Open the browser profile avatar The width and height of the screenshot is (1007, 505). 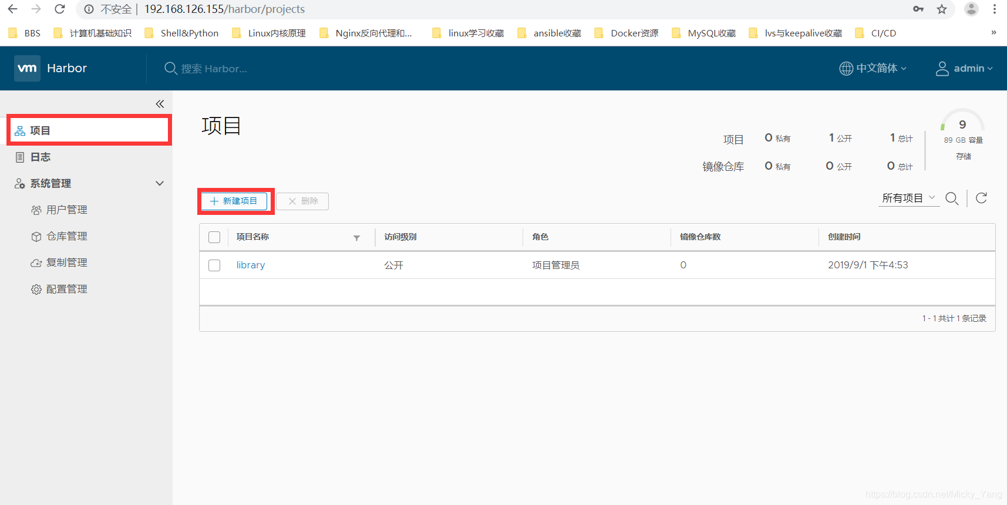(972, 9)
